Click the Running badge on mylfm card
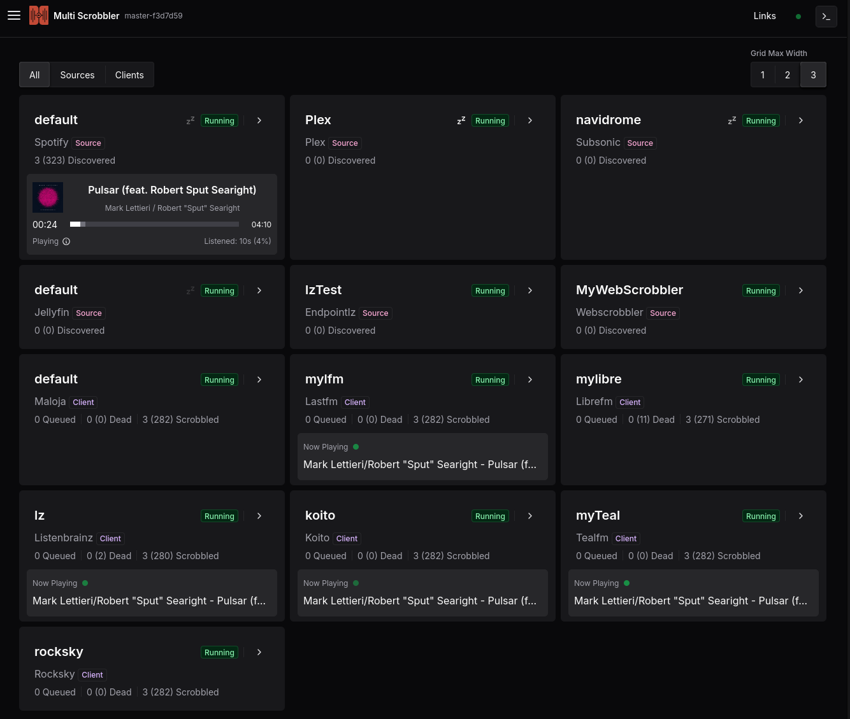This screenshot has width=850, height=719. [x=490, y=380]
